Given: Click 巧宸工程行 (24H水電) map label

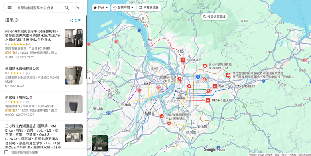Looking at the screenshot, I should click(x=237, y=86).
